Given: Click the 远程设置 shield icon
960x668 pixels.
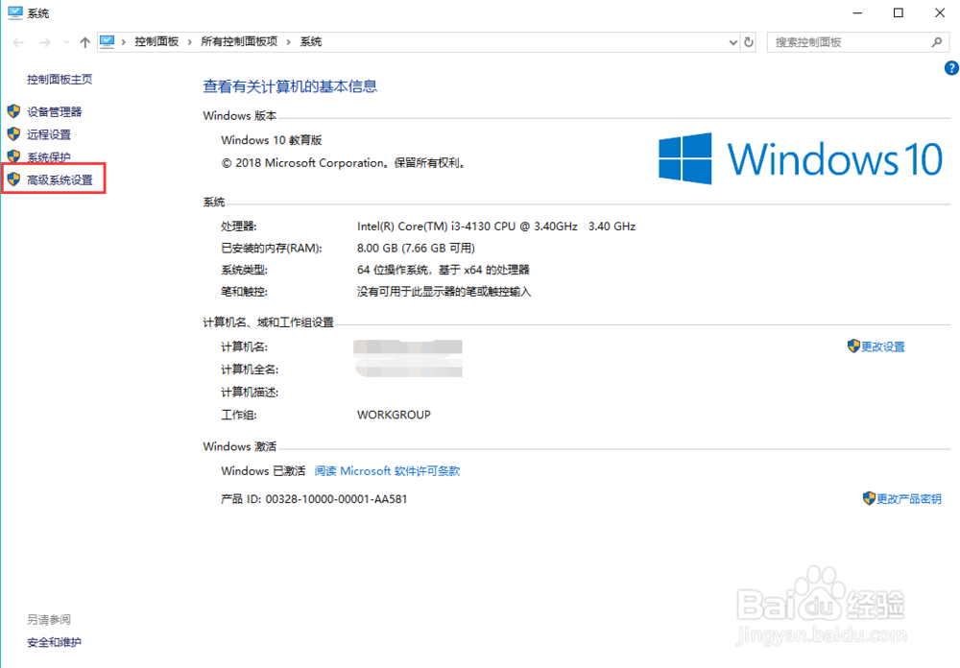Looking at the screenshot, I should point(12,133).
